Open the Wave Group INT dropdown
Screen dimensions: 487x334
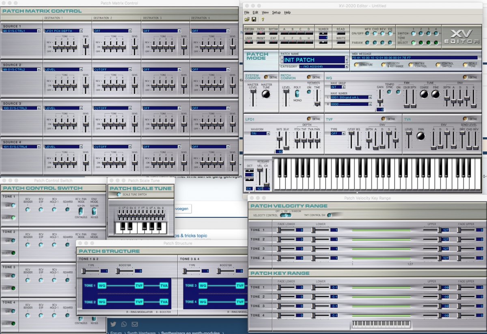click(338, 87)
